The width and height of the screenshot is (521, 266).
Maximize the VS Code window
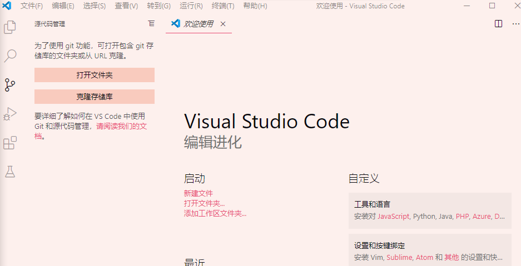pos(492,6)
